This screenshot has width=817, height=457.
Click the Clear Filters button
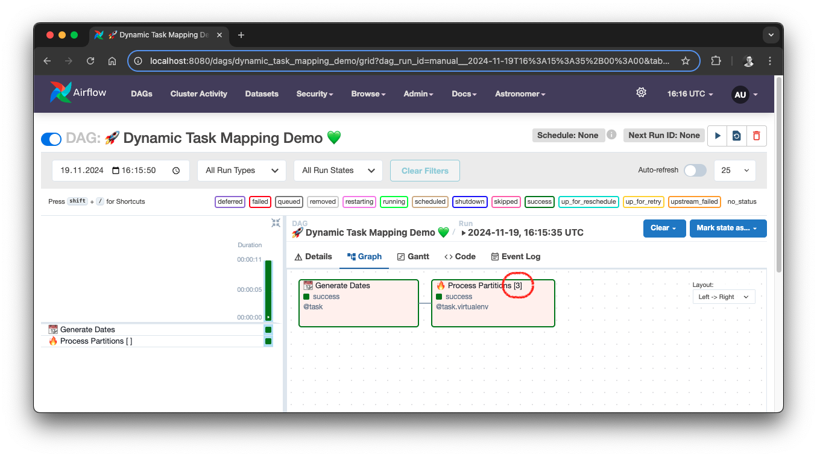[424, 170]
